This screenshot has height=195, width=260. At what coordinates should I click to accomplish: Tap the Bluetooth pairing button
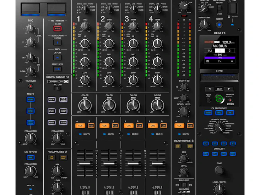pos(58,43)
